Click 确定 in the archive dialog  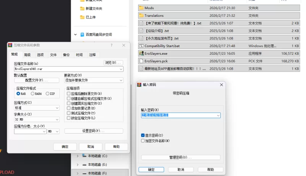coord(65,147)
